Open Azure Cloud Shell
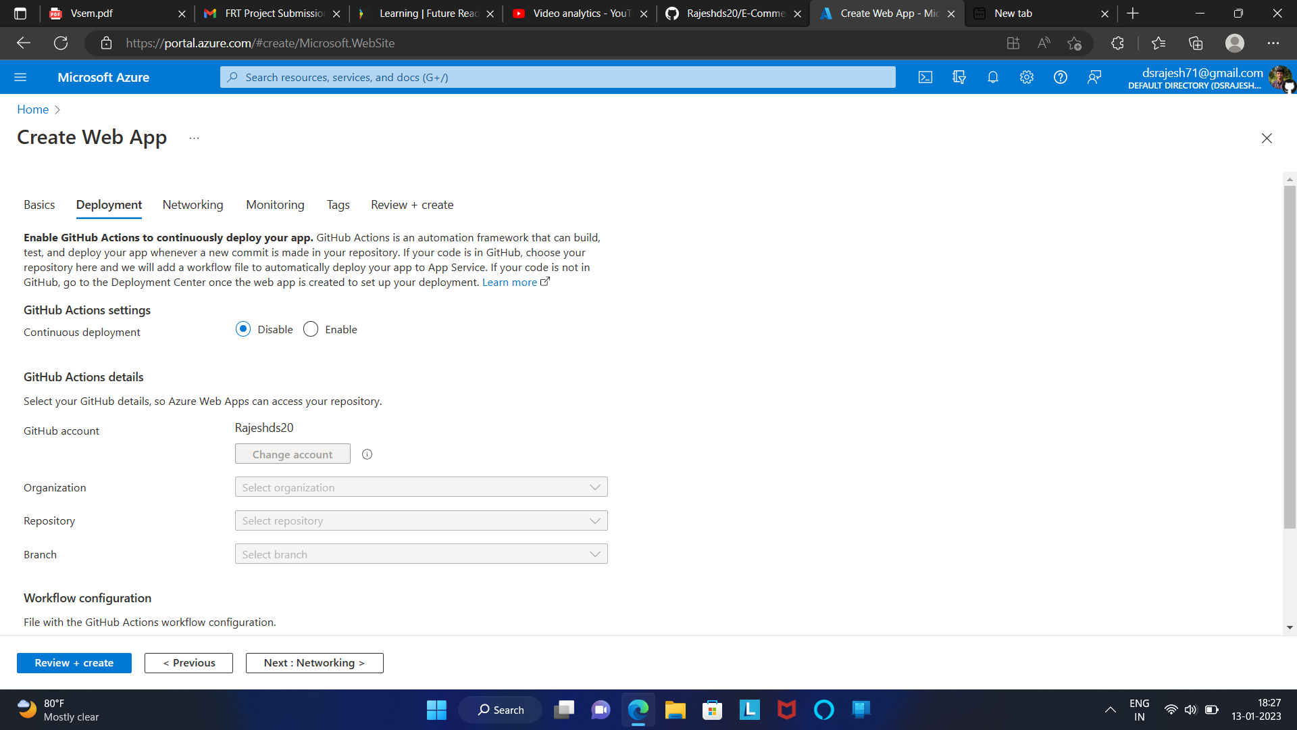Screen dimensions: 1297x730 click(925, 77)
